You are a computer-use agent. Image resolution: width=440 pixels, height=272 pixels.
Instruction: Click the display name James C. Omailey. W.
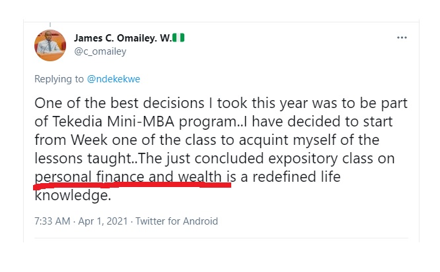click(x=122, y=38)
